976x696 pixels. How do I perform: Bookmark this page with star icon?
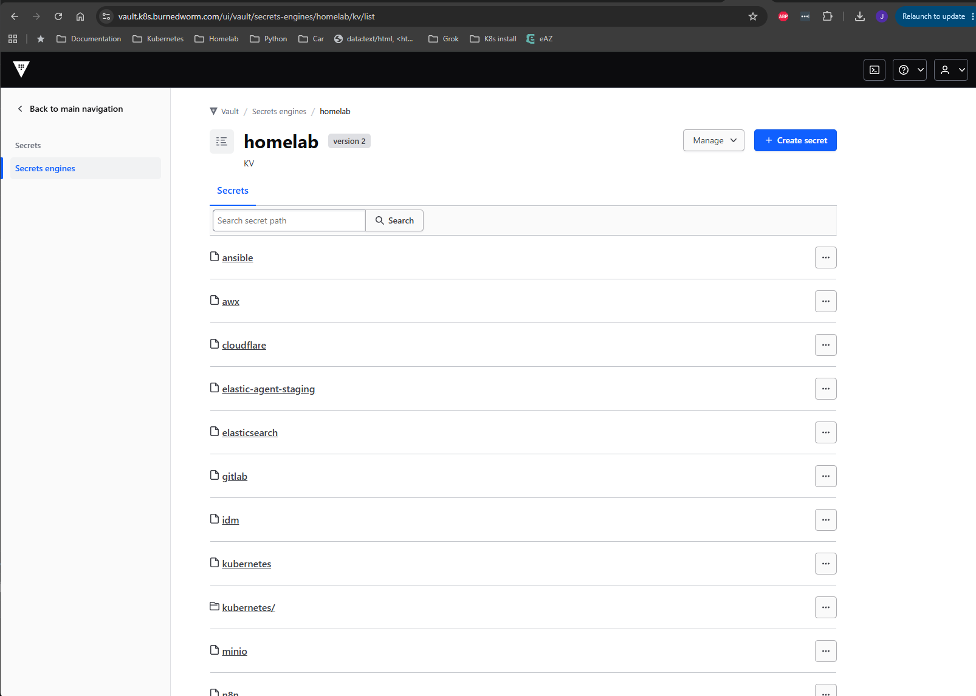pyautogui.click(x=753, y=16)
